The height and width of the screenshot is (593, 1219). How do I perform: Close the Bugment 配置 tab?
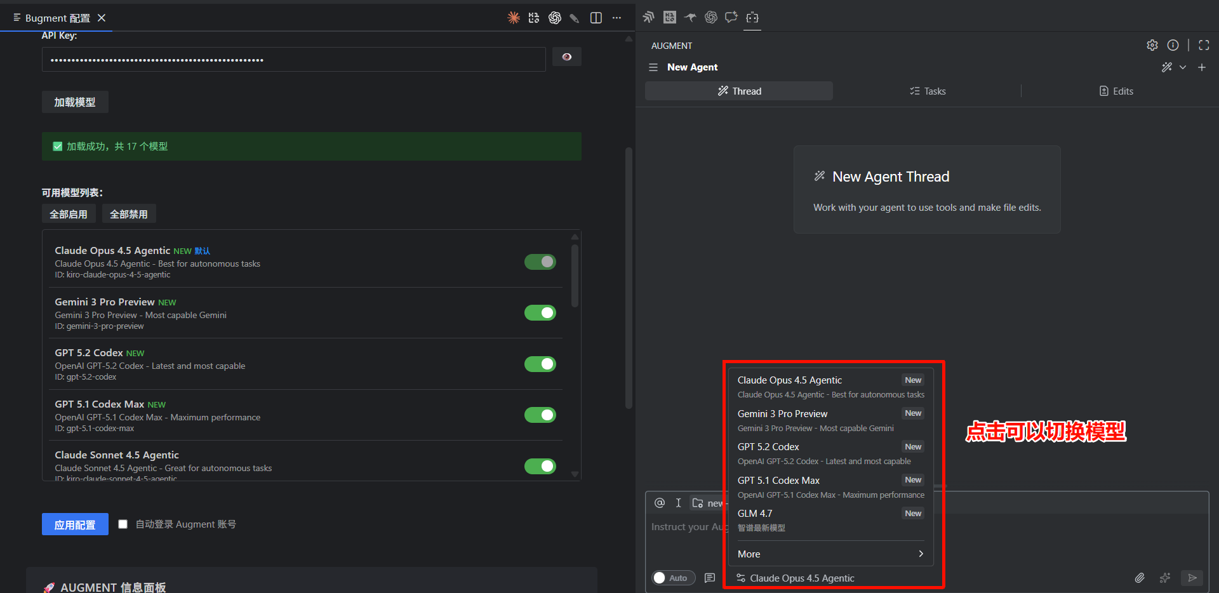[102, 18]
